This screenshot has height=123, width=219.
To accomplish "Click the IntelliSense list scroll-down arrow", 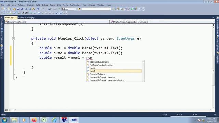I will click(143, 80).
